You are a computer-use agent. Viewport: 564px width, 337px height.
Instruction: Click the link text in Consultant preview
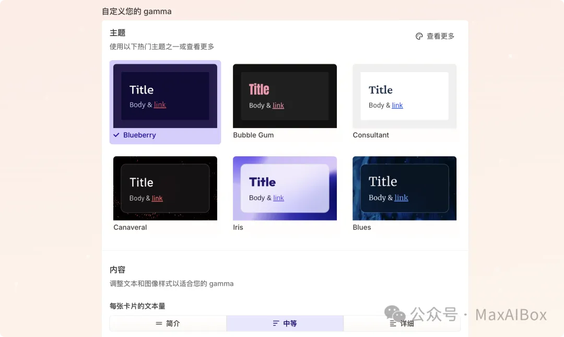(397, 105)
